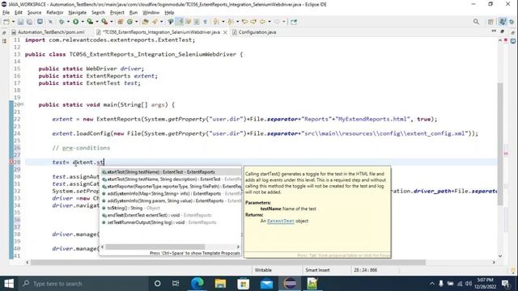Screen dimensions: 518x291
Task: Toggle Block Selection mode toolbar button
Action: tap(197, 22)
